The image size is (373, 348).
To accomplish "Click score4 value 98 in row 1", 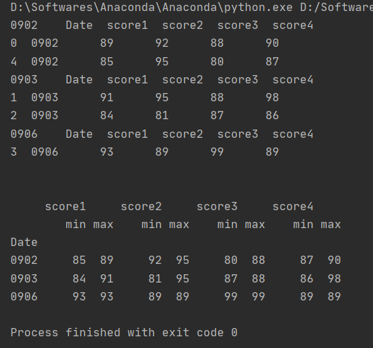I will [272, 98].
